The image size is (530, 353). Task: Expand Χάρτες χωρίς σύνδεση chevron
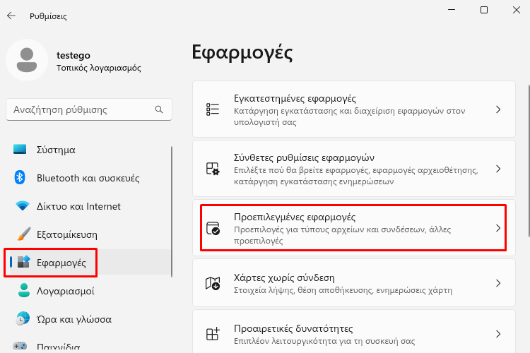(498, 283)
